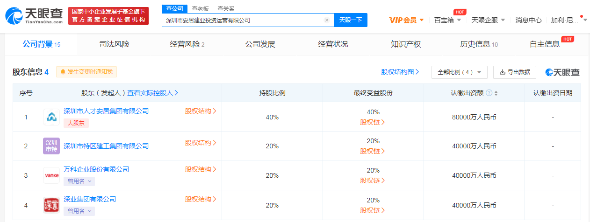590x222 pixels.
Task: Open the VIP会员 dropdown menu
Action: 406,20
